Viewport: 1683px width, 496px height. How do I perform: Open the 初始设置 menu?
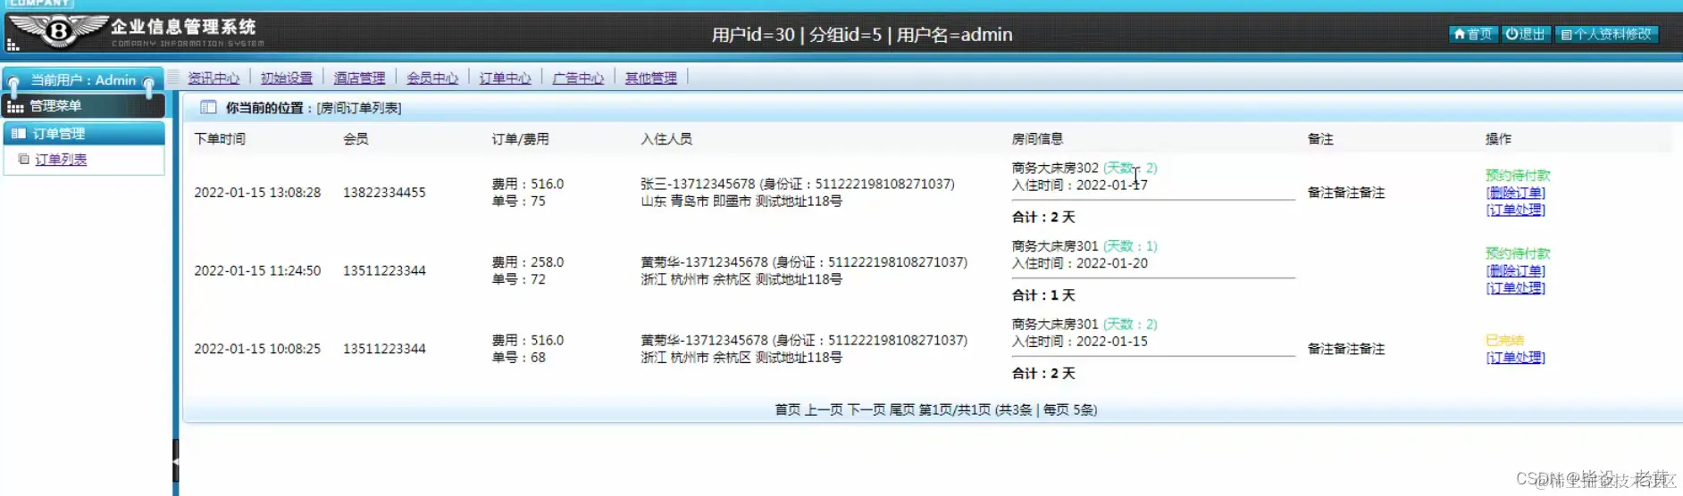pyautogui.click(x=287, y=78)
